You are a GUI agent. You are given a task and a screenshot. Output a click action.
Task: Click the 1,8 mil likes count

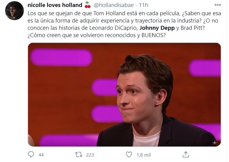pos(143,155)
